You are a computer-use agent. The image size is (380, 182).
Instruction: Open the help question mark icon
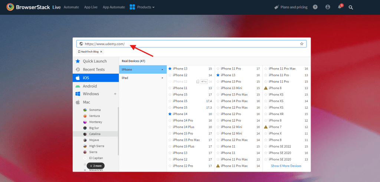click(x=315, y=7)
